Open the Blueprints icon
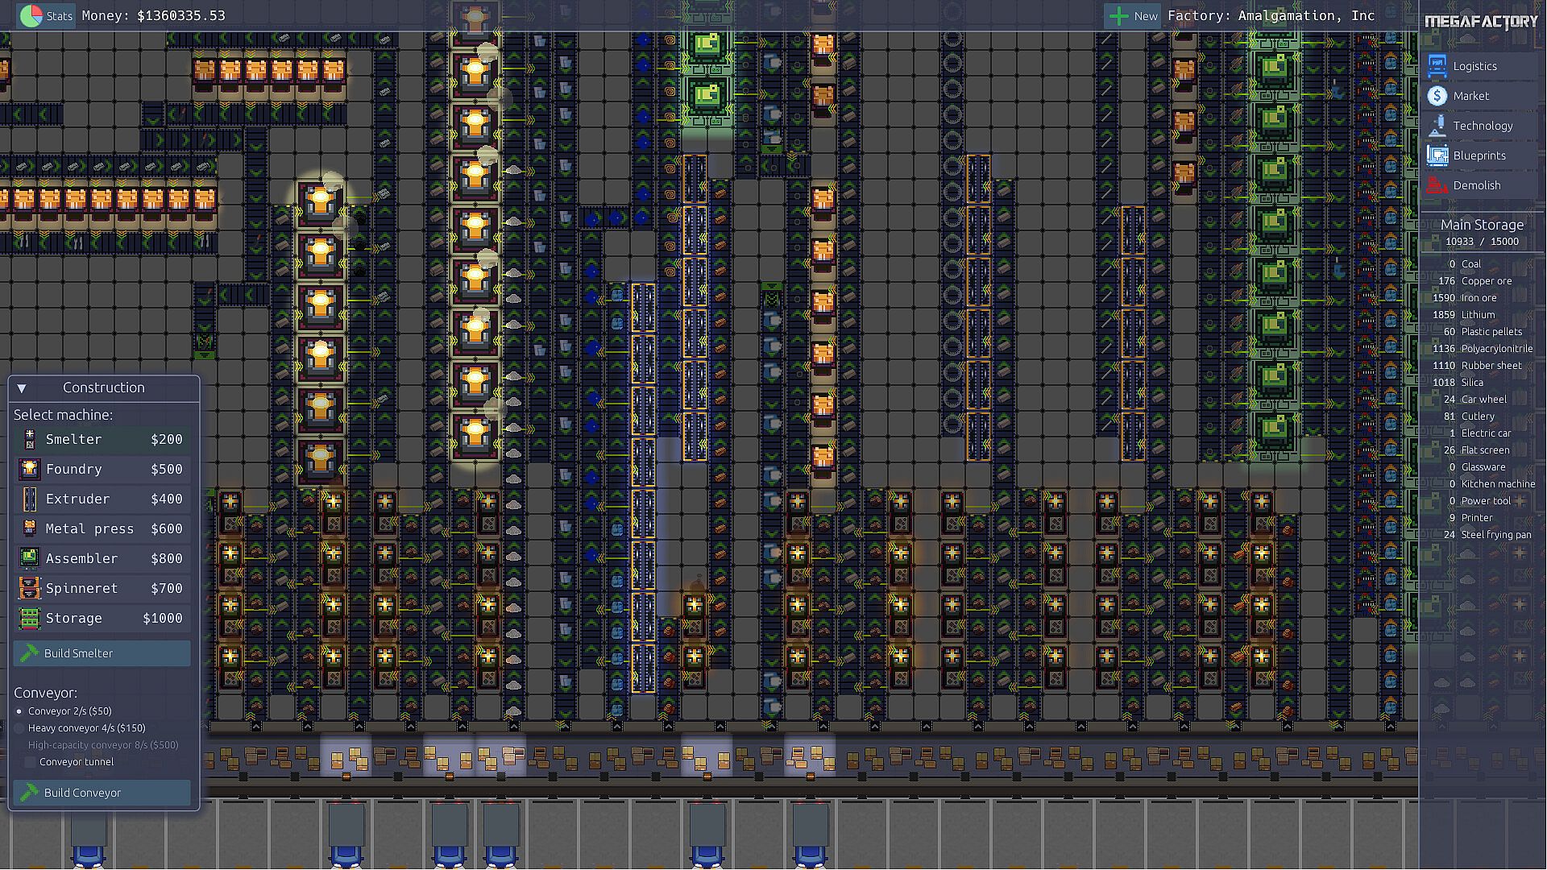 click(x=1437, y=155)
